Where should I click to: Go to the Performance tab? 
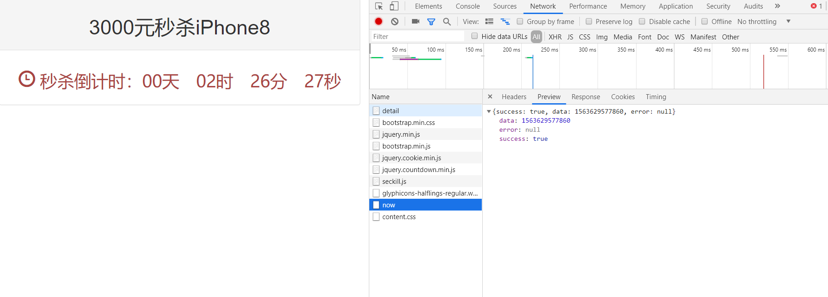(588, 6)
